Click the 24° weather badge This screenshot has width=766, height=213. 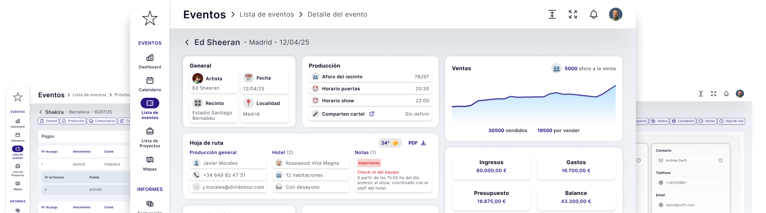coord(390,143)
